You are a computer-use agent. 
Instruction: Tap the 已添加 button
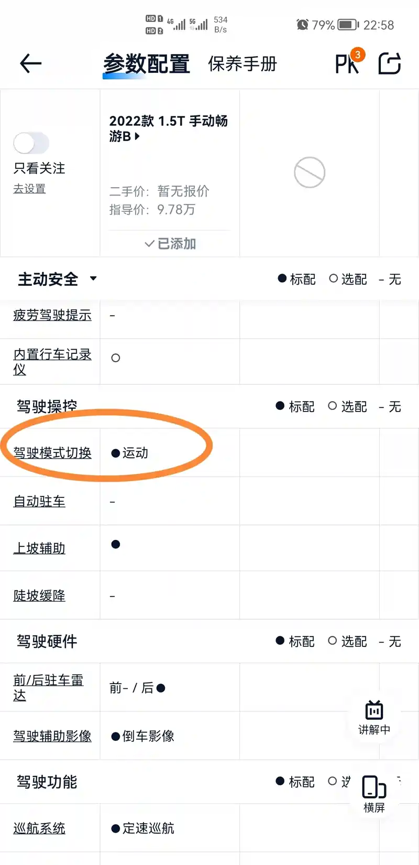tap(170, 244)
